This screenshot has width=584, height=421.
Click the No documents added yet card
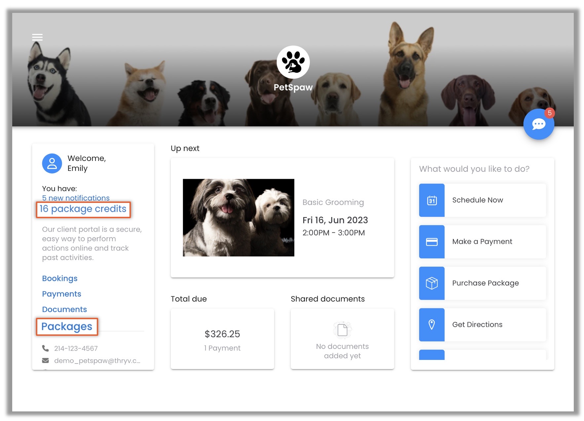(342, 339)
